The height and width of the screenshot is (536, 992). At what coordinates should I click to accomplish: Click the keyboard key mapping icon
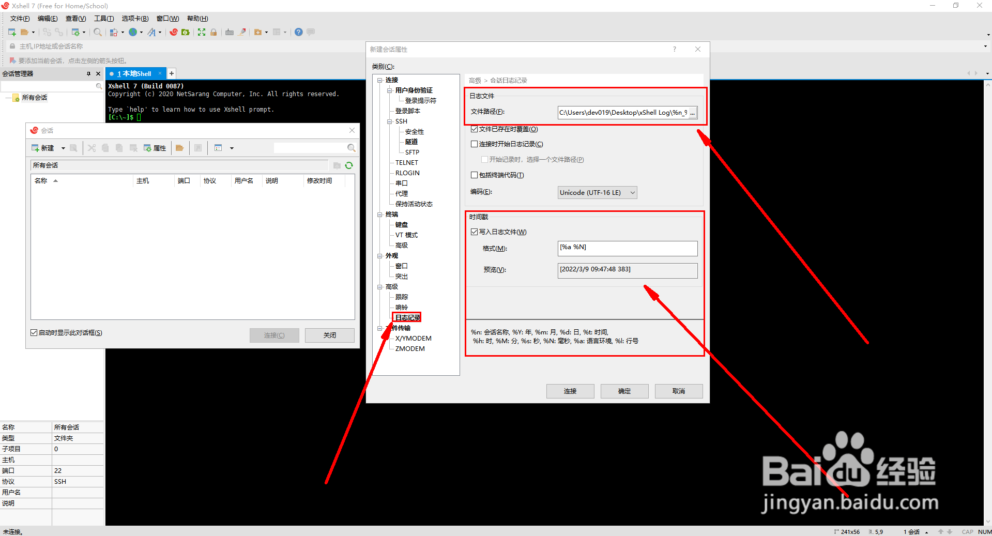click(230, 32)
